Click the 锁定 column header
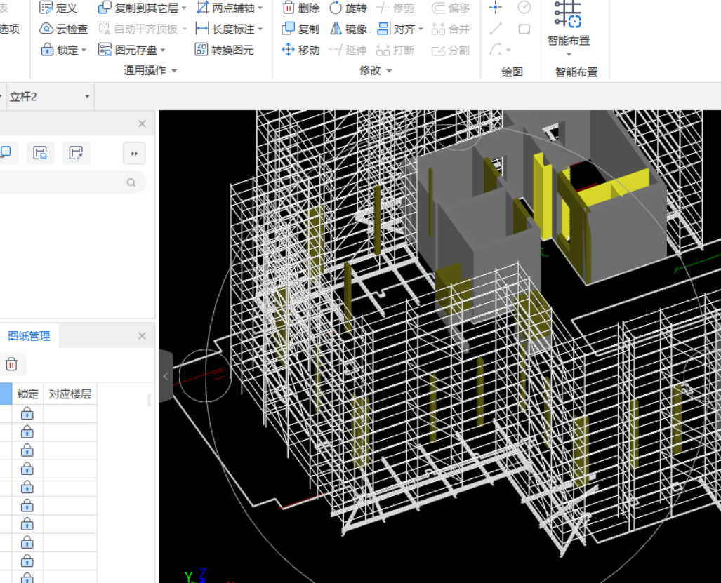The width and height of the screenshot is (721, 583). click(x=27, y=394)
